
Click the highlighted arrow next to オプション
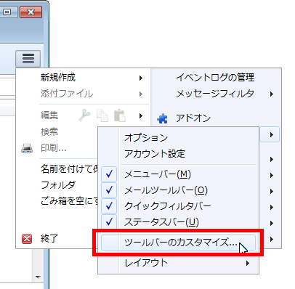pos(270,134)
